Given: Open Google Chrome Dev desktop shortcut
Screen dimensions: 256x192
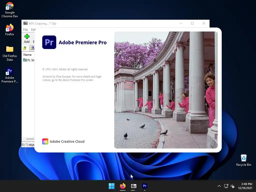Looking at the screenshot, I should click(x=10, y=10).
